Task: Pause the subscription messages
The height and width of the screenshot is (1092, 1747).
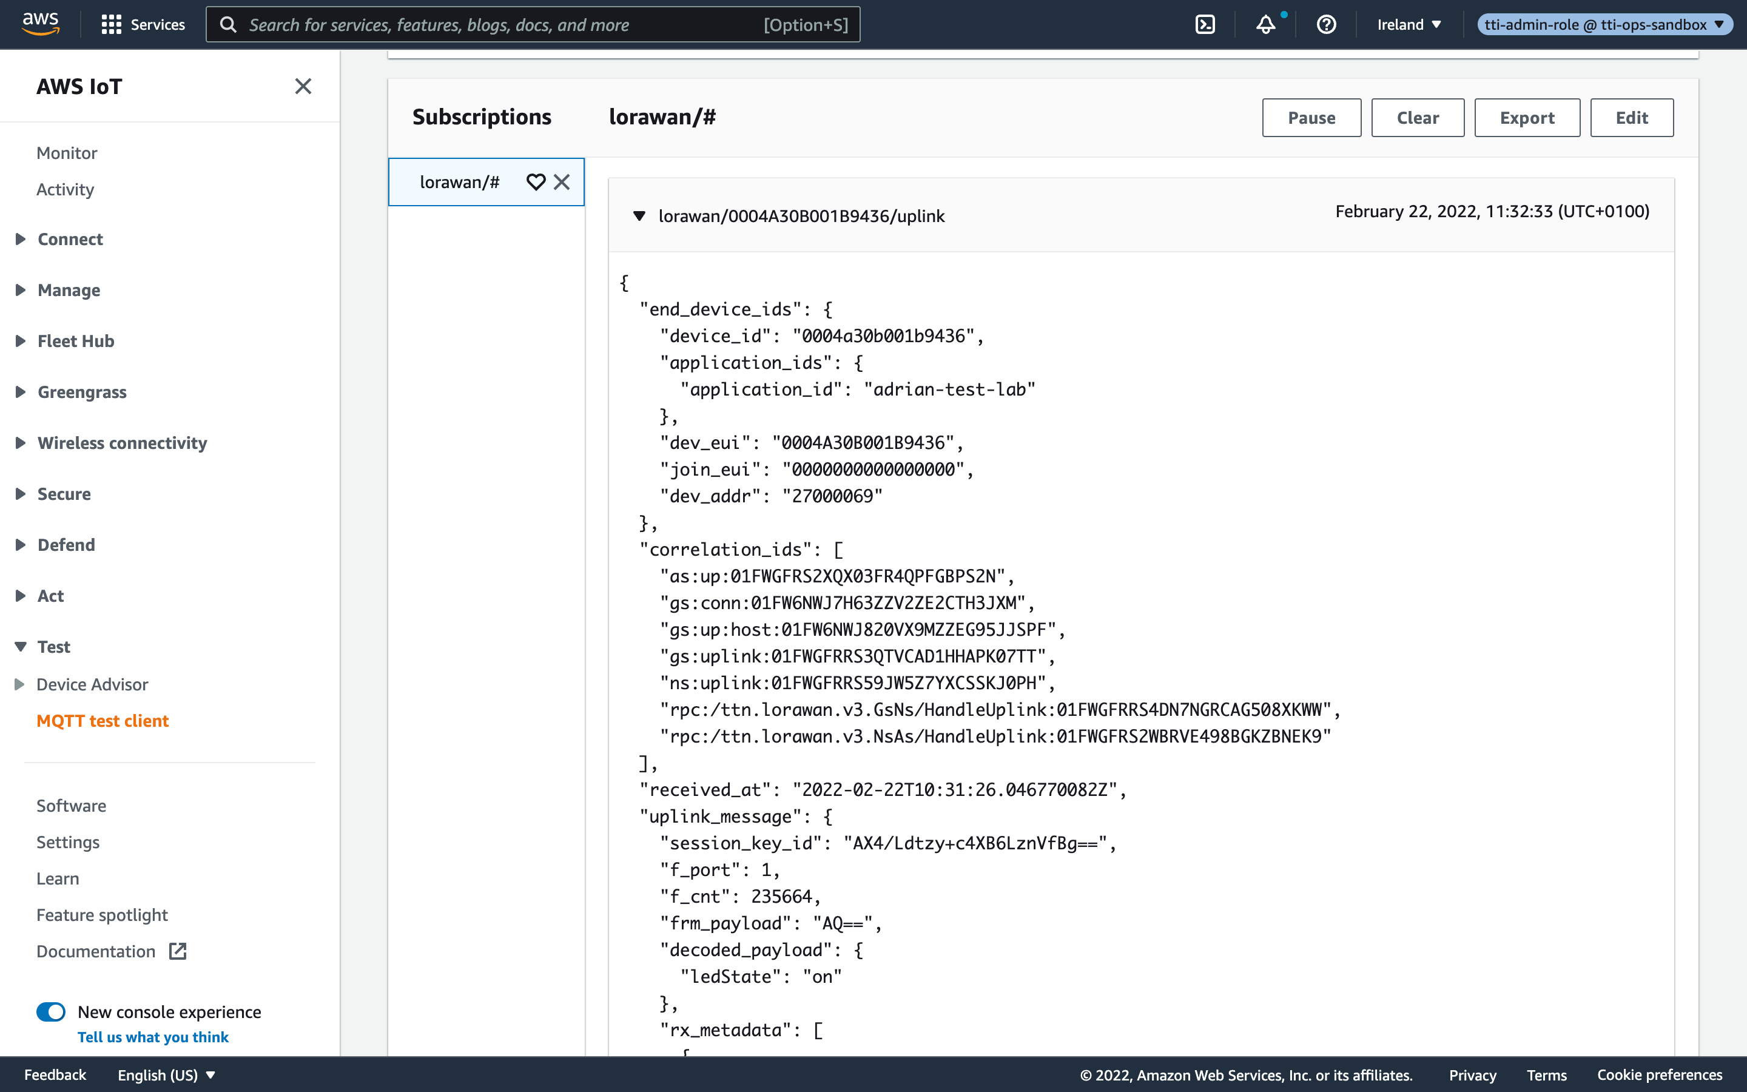Action: click(x=1311, y=118)
